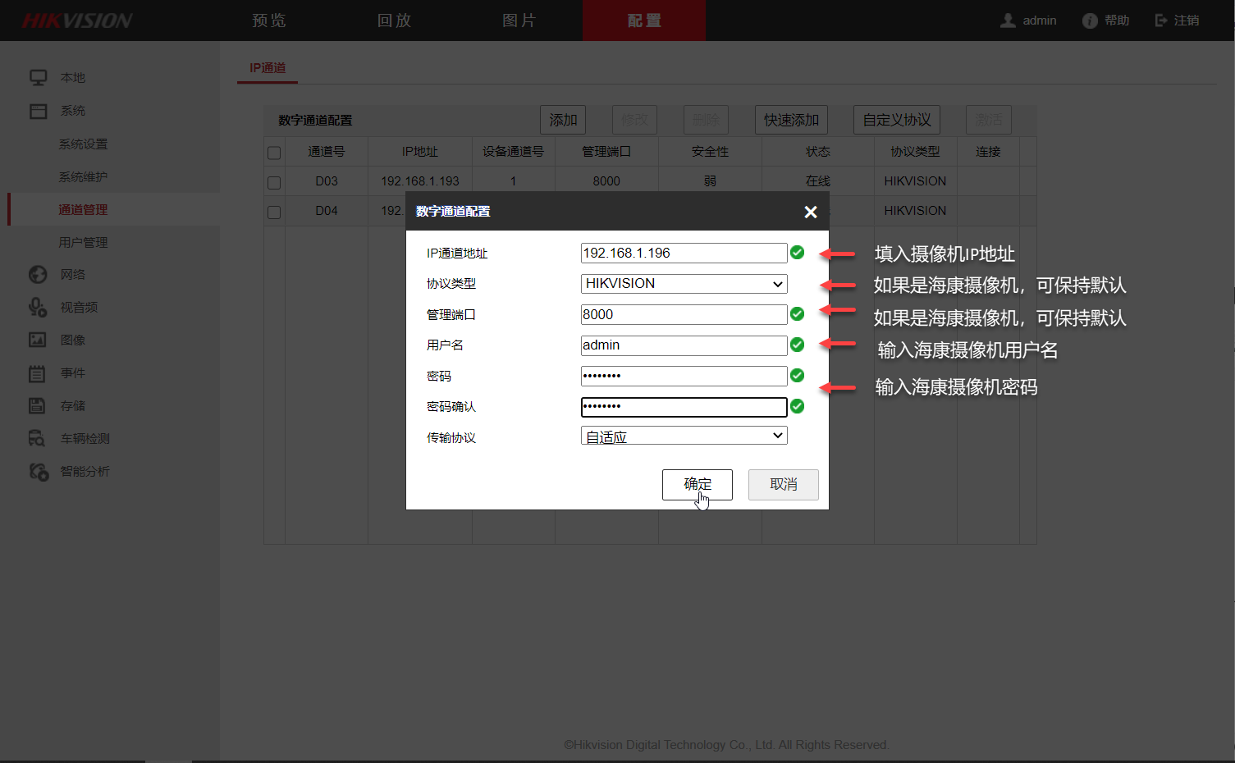Click the Event (事件) calendar icon

click(x=37, y=373)
